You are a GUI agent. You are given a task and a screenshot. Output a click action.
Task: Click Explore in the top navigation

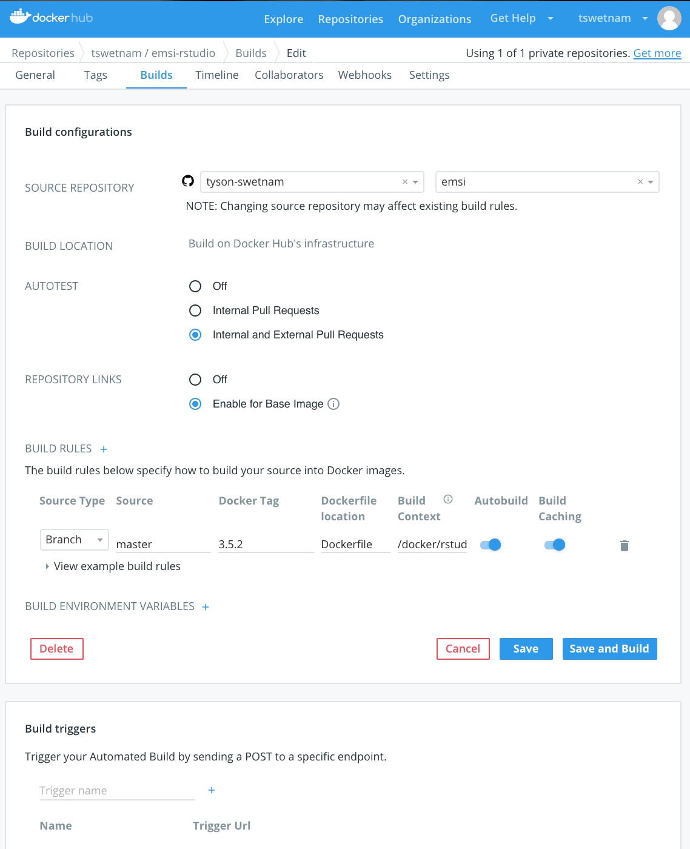coord(284,19)
